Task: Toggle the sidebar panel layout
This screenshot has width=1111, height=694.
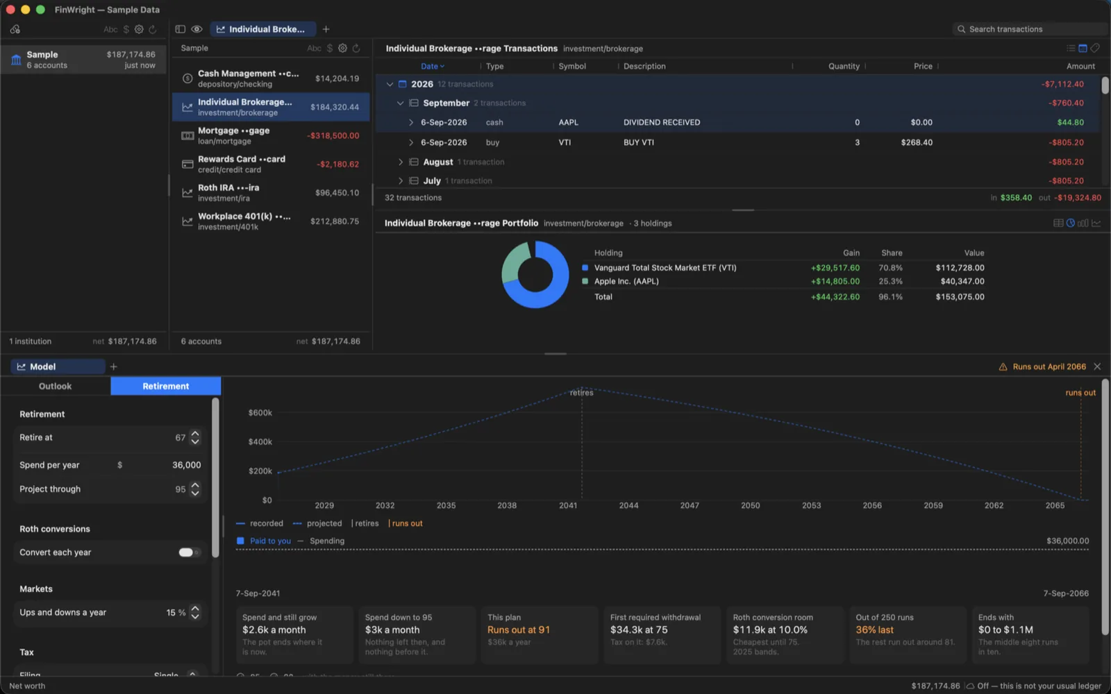Action: (181, 29)
